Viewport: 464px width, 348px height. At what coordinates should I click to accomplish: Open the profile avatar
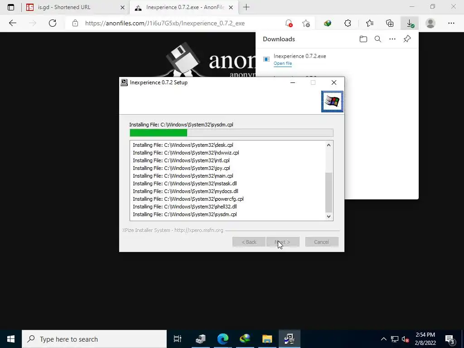click(x=430, y=23)
